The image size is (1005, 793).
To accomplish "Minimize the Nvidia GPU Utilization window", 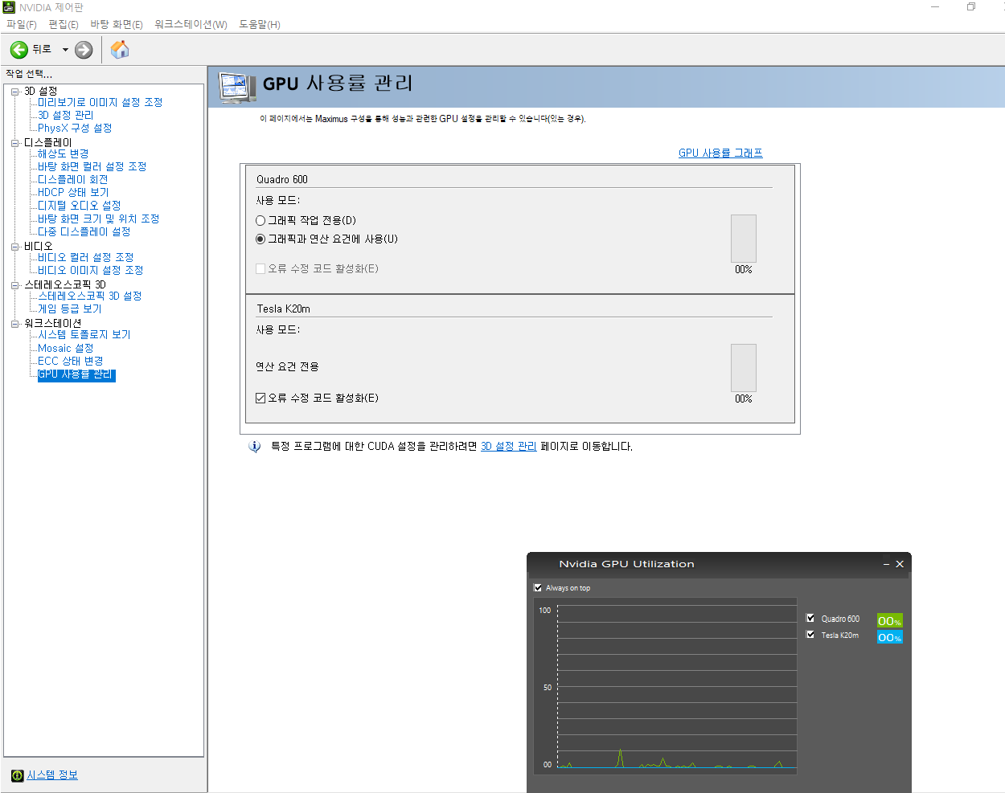I will tap(887, 564).
